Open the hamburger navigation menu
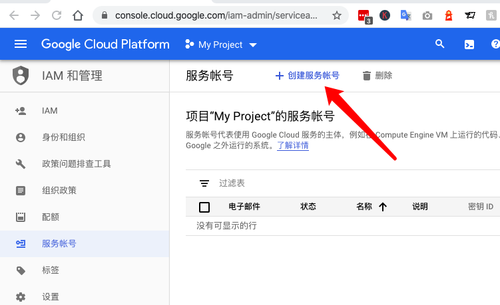 21,44
